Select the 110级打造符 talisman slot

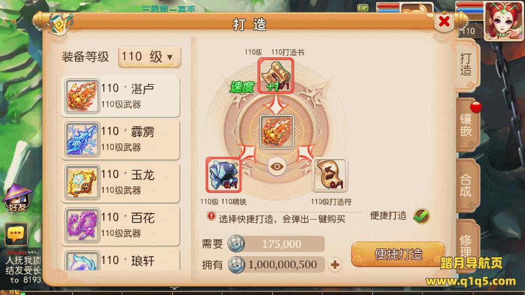[x=330, y=175]
